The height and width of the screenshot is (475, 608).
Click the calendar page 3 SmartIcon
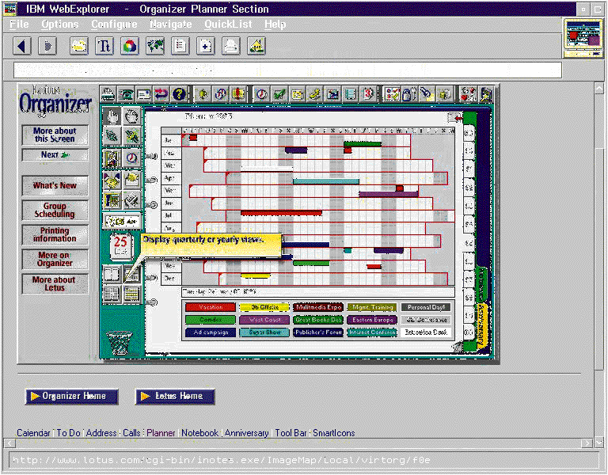(367, 94)
